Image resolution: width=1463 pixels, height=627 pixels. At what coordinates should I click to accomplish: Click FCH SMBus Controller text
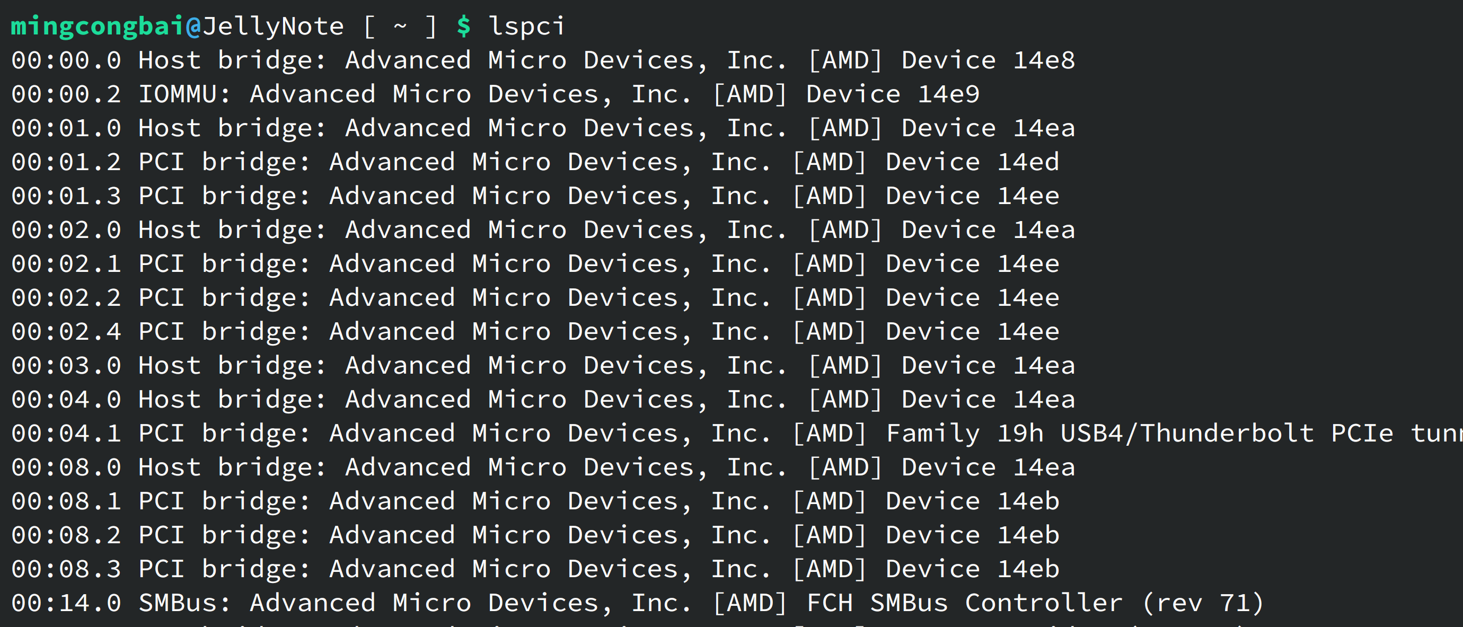click(x=964, y=603)
